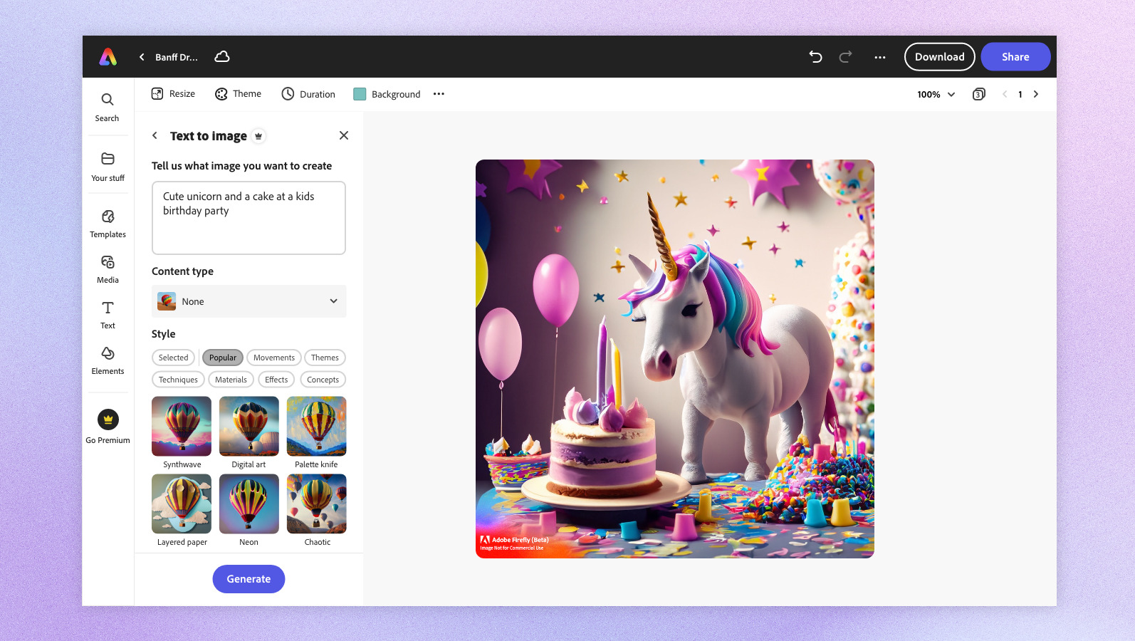Click the Download button
Viewport: 1135px width, 641px height.
[x=939, y=57]
